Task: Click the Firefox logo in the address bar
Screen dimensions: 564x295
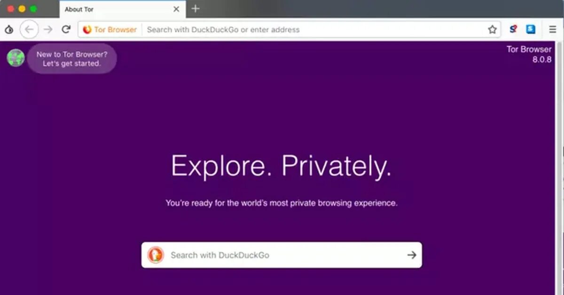Action: 87,30
